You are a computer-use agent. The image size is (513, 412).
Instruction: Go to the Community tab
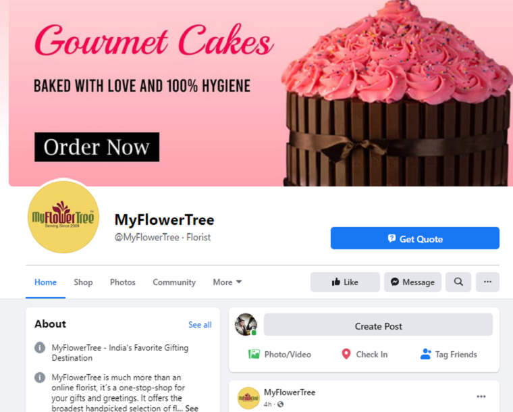(x=174, y=282)
